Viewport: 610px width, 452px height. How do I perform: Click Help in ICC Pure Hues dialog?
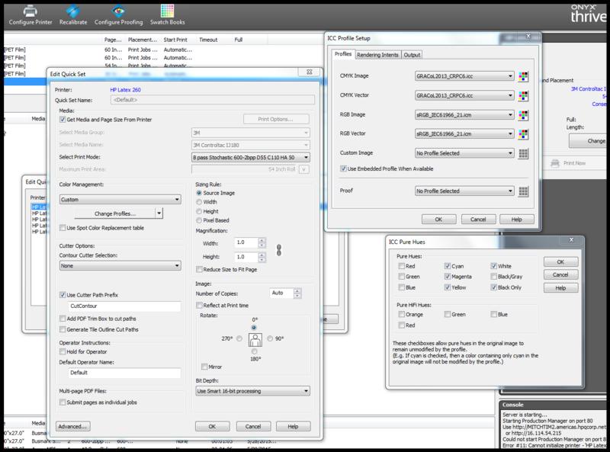click(560, 288)
